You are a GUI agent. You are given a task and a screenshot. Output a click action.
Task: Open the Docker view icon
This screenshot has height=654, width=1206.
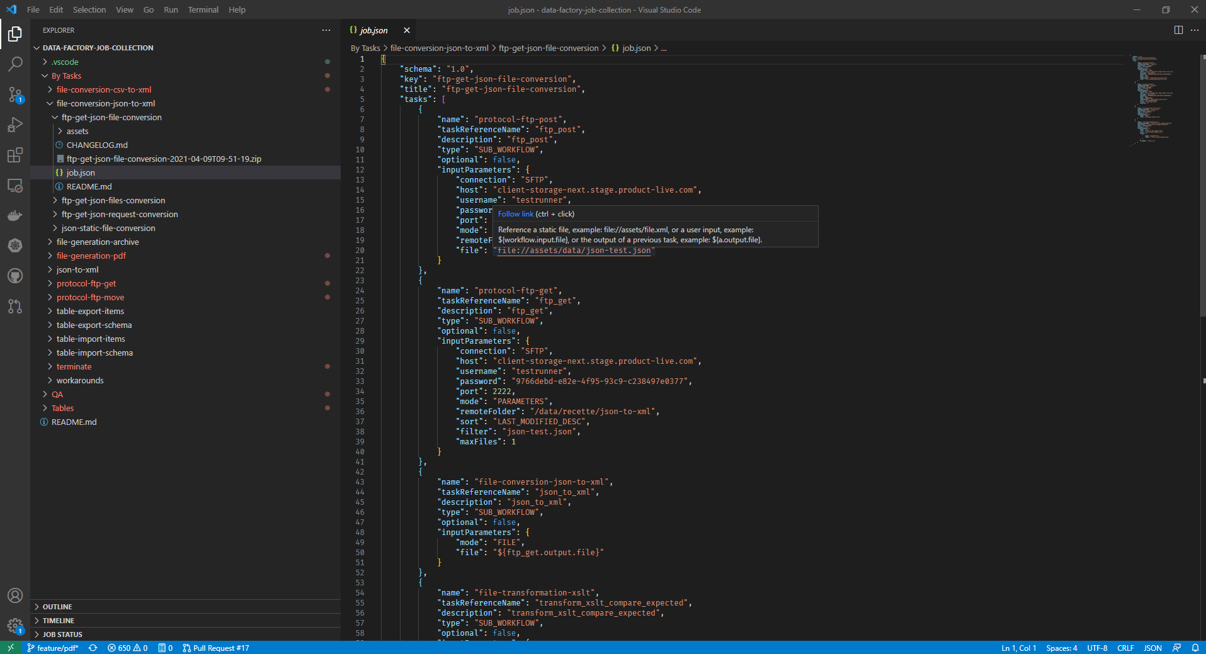point(15,215)
